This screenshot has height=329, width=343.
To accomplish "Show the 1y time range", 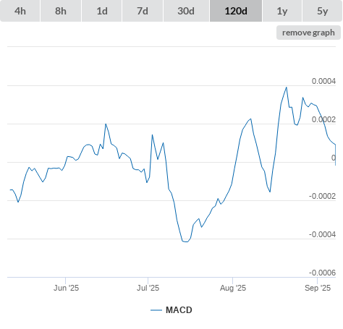I will pyautogui.click(x=282, y=11).
